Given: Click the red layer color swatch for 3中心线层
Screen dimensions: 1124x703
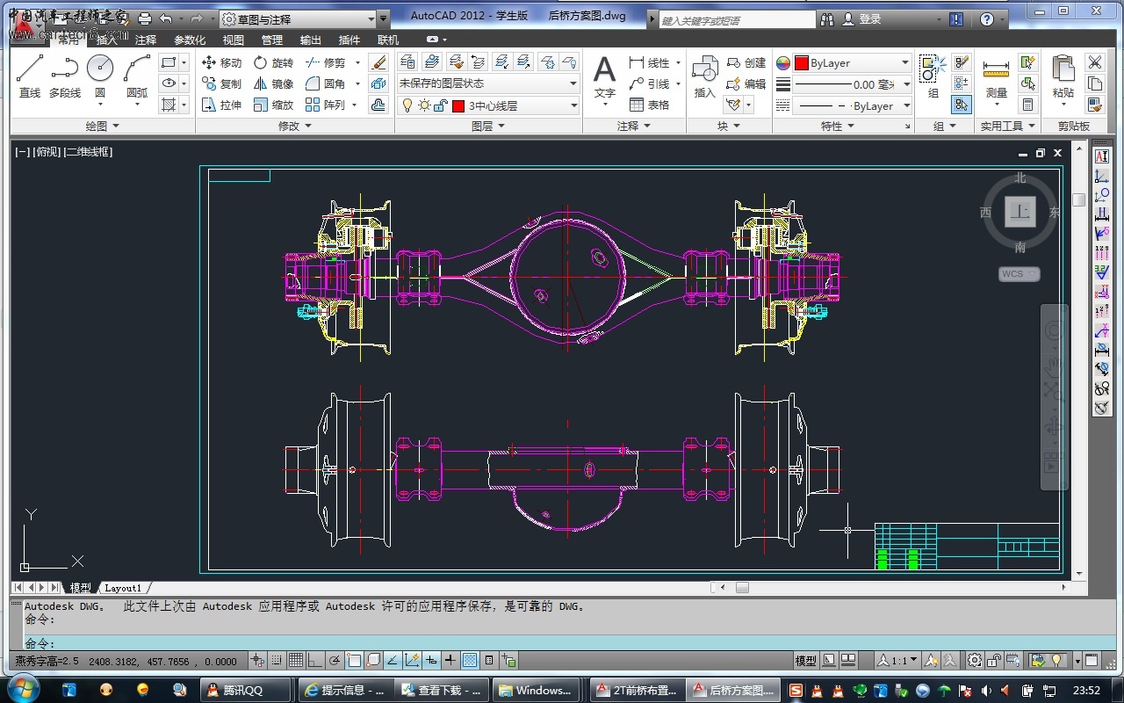Looking at the screenshot, I should point(458,105).
